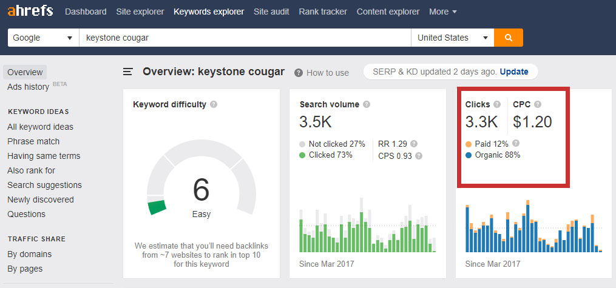
Task: Open Rank tracker from the navigation
Action: [323, 12]
